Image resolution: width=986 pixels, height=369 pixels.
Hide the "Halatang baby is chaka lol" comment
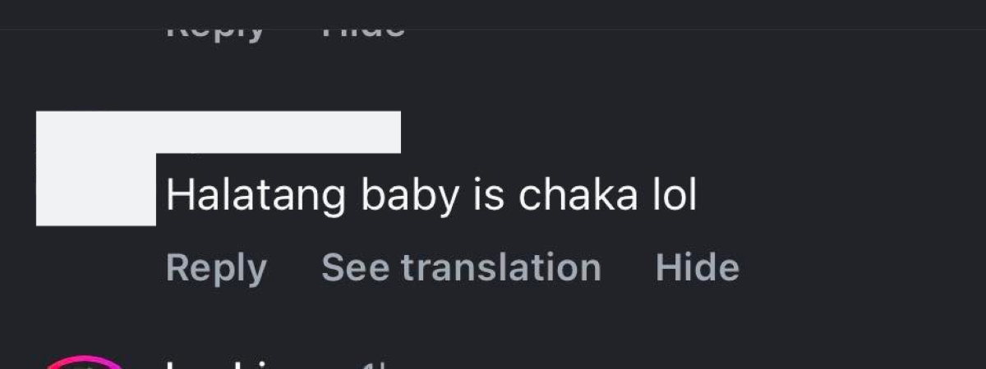[697, 268]
